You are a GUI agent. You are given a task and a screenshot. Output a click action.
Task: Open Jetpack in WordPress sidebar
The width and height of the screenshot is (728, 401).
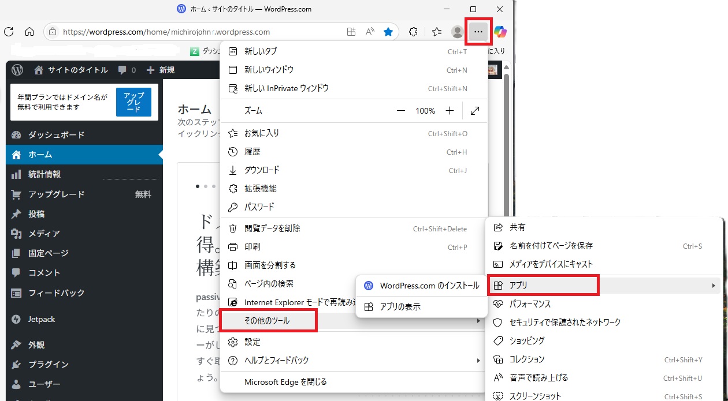(x=84, y=319)
